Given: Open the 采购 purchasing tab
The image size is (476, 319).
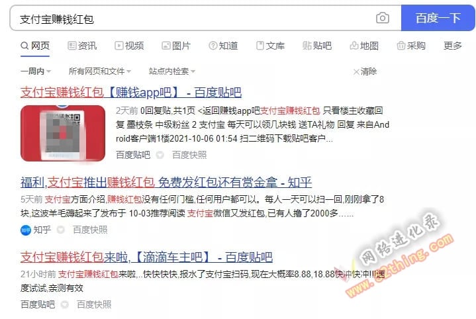Looking at the screenshot, I should tap(411, 46).
